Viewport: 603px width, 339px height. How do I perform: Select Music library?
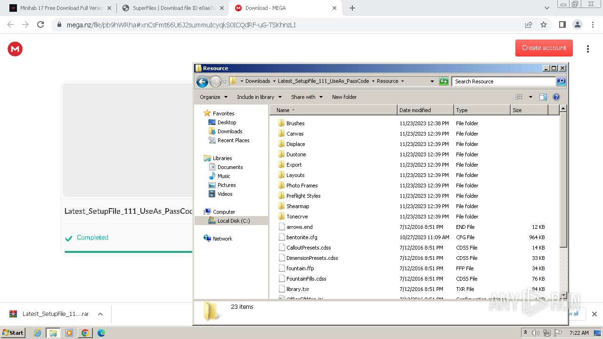point(224,176)
